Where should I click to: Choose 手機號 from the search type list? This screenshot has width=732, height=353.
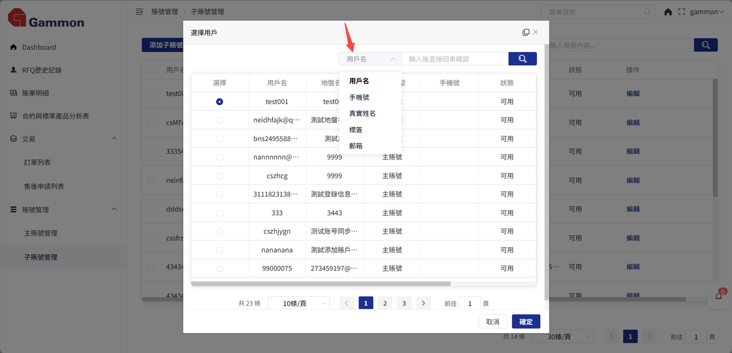359,98
